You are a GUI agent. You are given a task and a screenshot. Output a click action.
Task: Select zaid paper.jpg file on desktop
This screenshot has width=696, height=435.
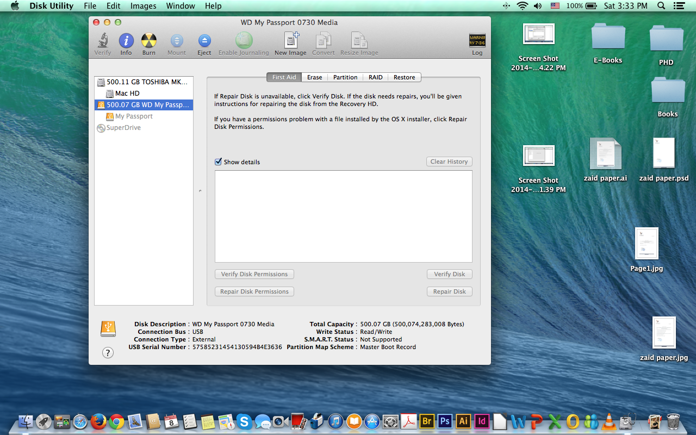tap(664, 339)
